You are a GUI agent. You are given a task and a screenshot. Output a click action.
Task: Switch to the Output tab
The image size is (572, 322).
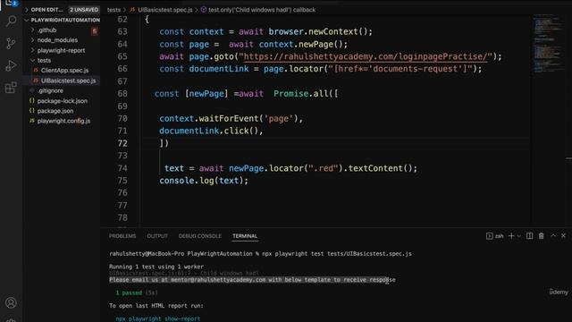pyautogui.click(x=157, y=236)
